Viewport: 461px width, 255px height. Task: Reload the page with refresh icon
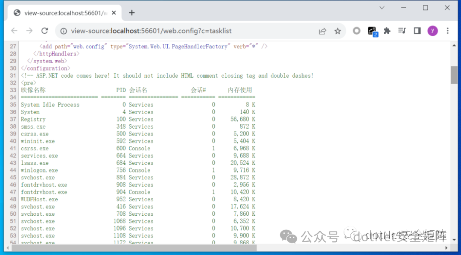click(x=44, y=31)
